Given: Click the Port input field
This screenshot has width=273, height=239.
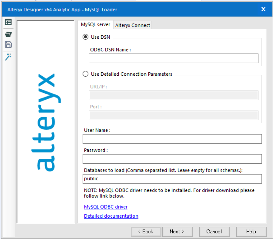Looking at the screenshot, I should [x=173, y=115].
